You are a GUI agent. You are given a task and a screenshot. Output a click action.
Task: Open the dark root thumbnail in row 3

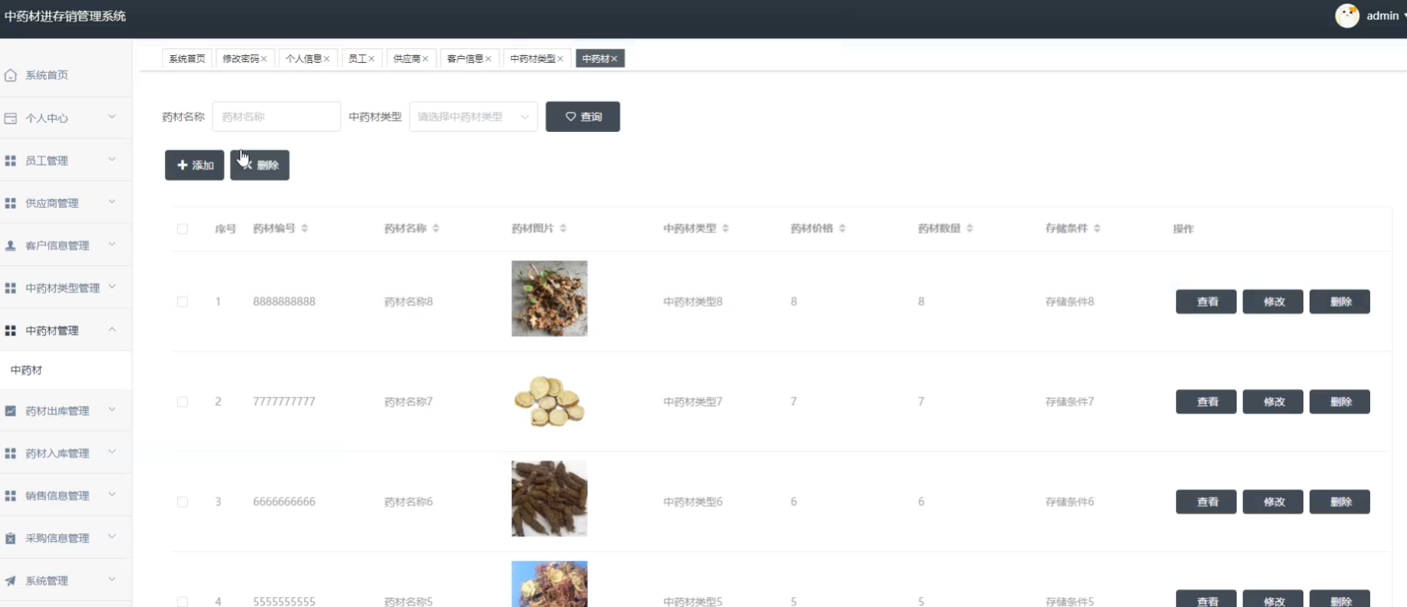point(550,499)
